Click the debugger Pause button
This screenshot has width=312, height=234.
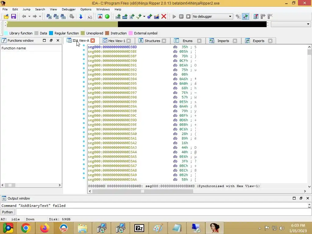coord(181,16)
